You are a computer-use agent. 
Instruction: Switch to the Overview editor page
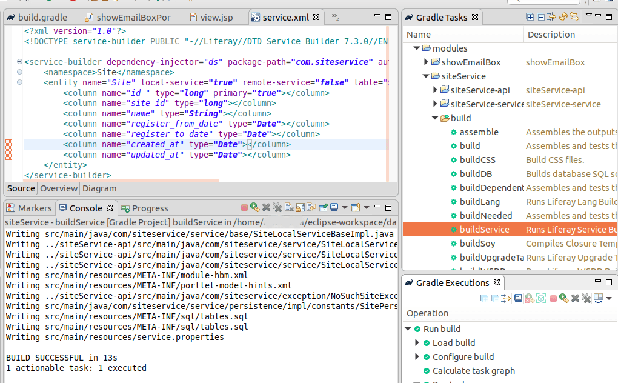pos(59,188)
